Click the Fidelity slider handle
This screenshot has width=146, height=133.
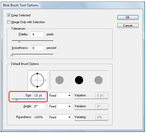click(19, 42)
